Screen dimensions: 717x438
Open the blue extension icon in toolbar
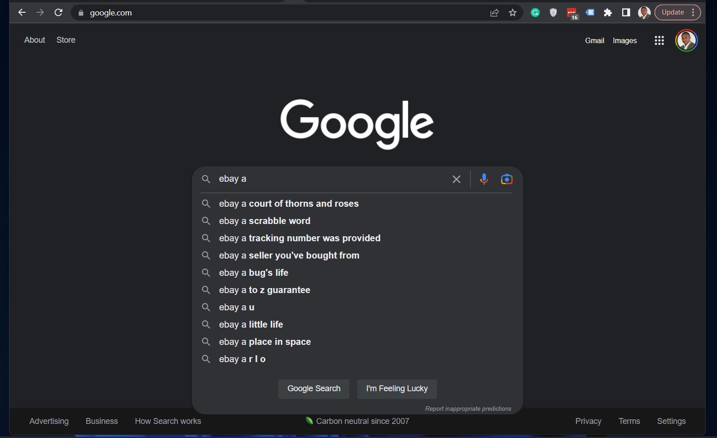(x=590, y=13)
